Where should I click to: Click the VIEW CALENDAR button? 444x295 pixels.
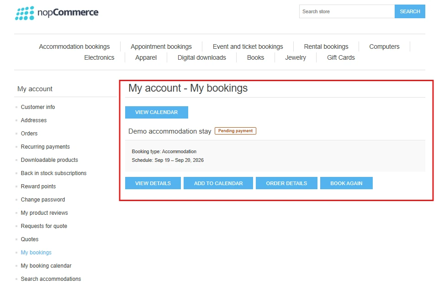157,113
